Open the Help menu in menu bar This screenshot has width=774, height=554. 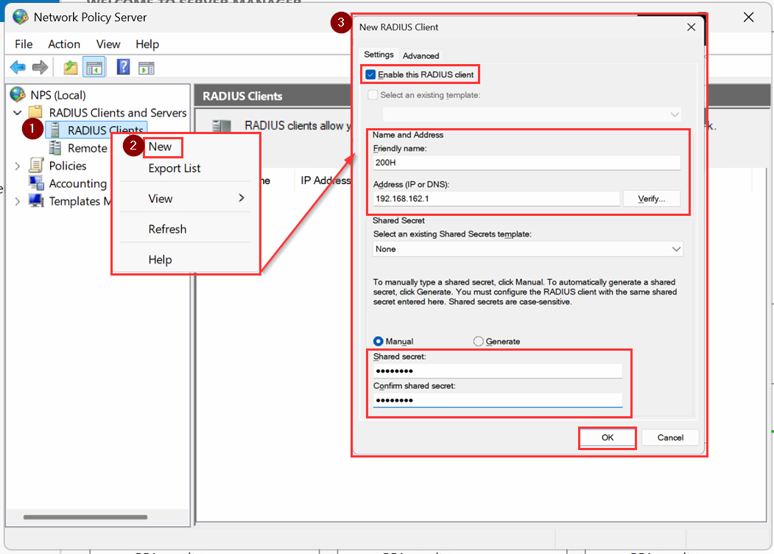point(147,44)
